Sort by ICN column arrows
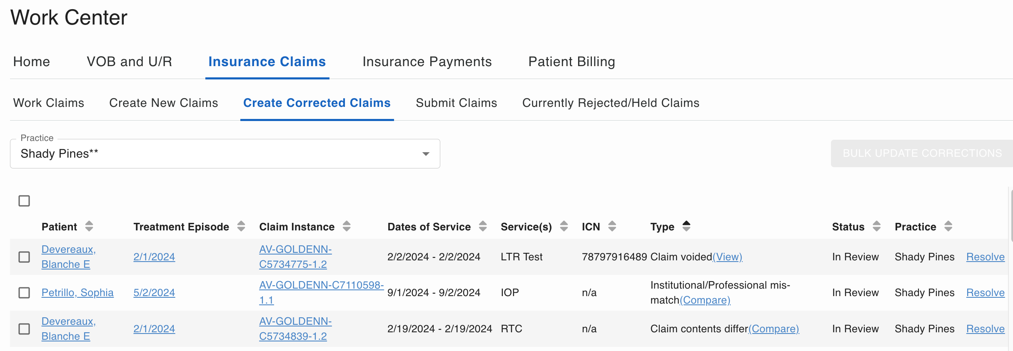This screenshot has height=351, width=1013. coord(612,226)
